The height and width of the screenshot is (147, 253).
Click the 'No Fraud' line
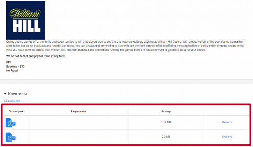12,71
